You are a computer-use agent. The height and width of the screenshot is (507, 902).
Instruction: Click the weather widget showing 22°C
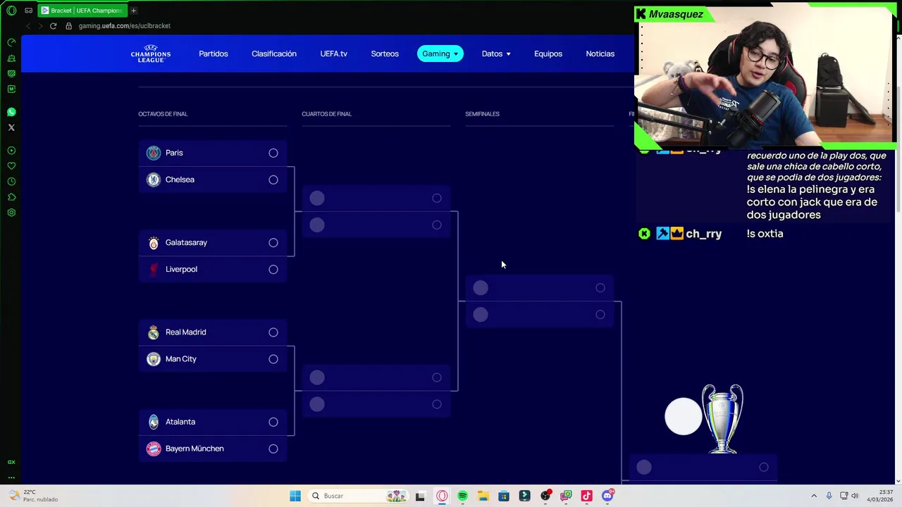[33, 496]
